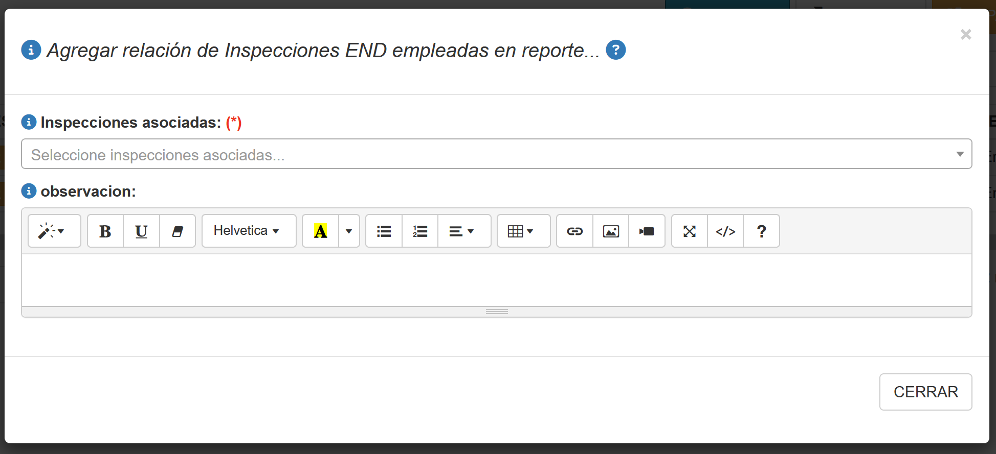Image resolution: width=996 pixels, height=454 pixels.
Task: Open the editor help question mark
Action: pos(761,231)
